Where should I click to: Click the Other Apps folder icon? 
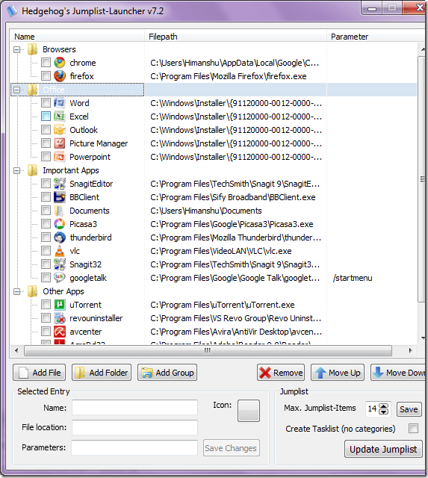click(33, 291)
